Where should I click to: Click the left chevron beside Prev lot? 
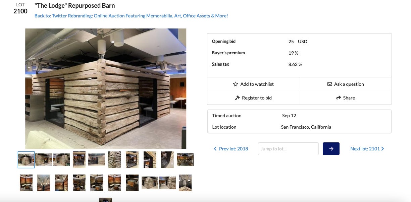pos(215,148)
